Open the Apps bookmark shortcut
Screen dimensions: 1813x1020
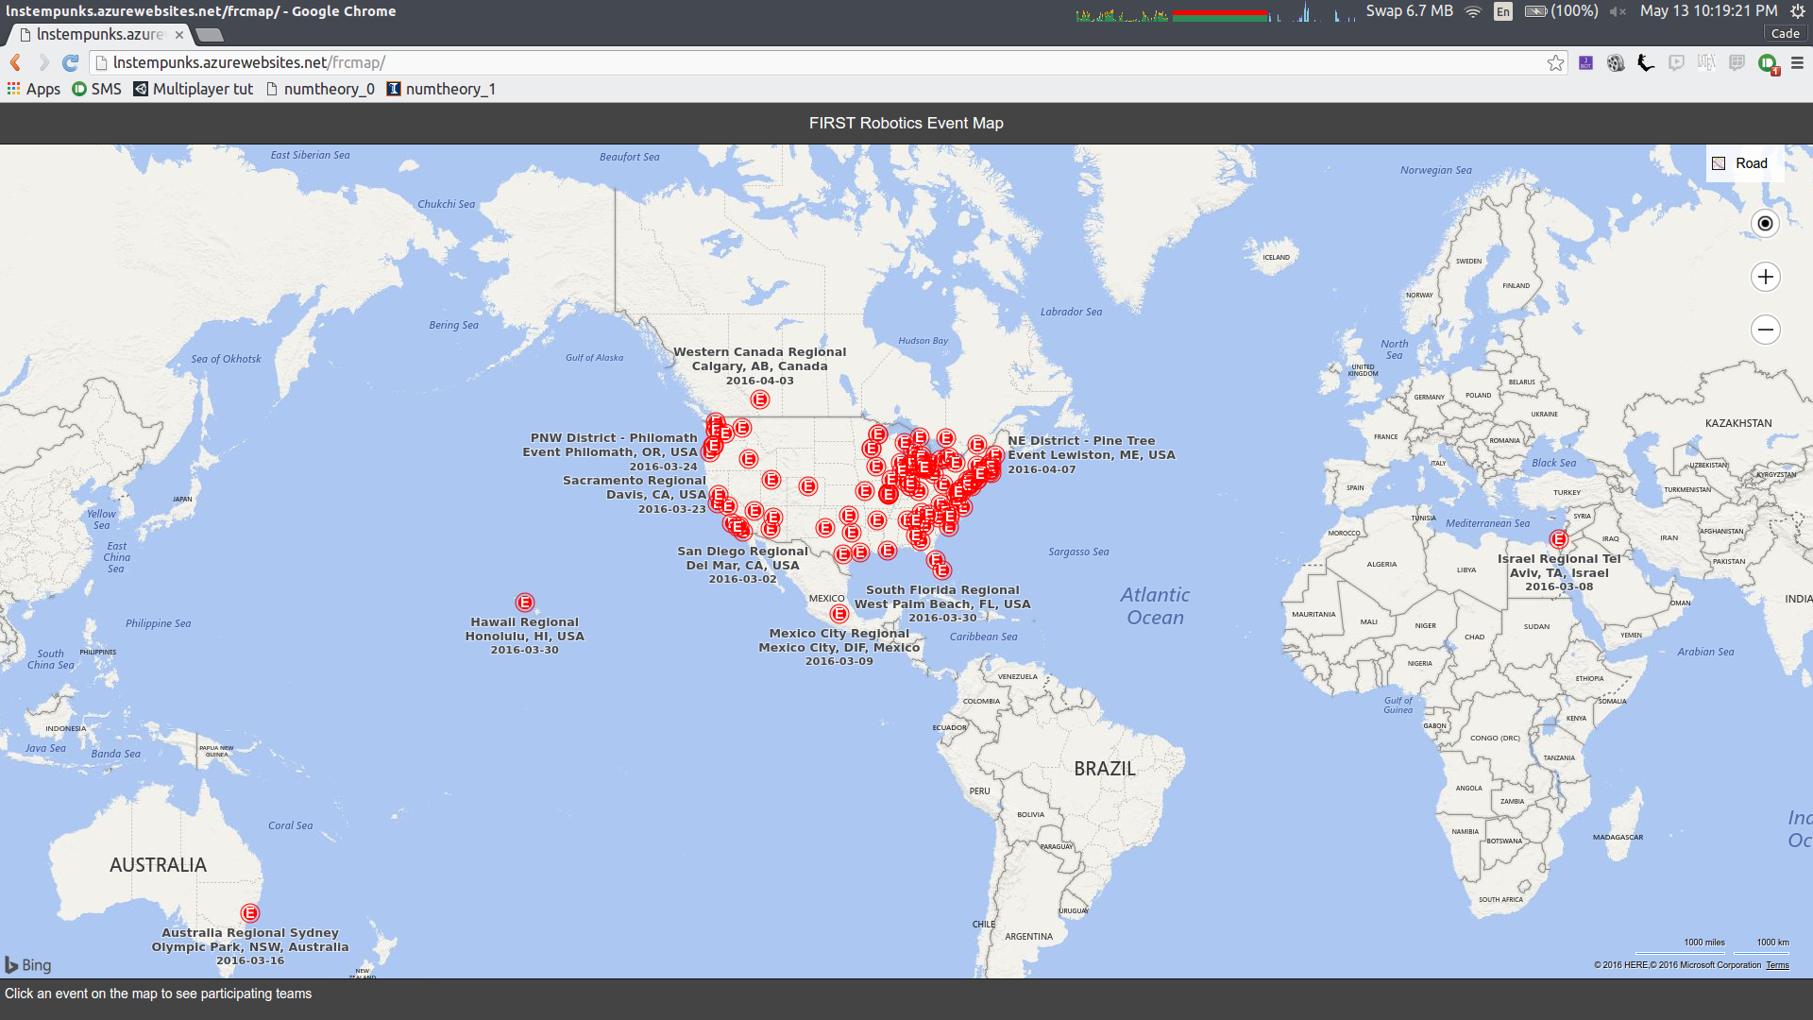click(34, 89)
